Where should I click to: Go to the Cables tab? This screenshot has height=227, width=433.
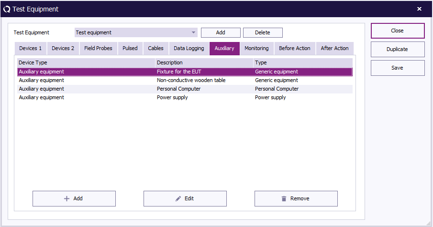(155, 48)
